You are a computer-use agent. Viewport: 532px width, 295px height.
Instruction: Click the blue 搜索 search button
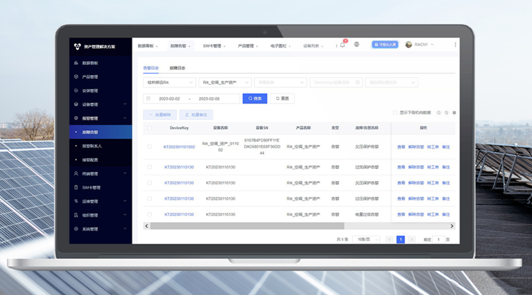(255, 98)
